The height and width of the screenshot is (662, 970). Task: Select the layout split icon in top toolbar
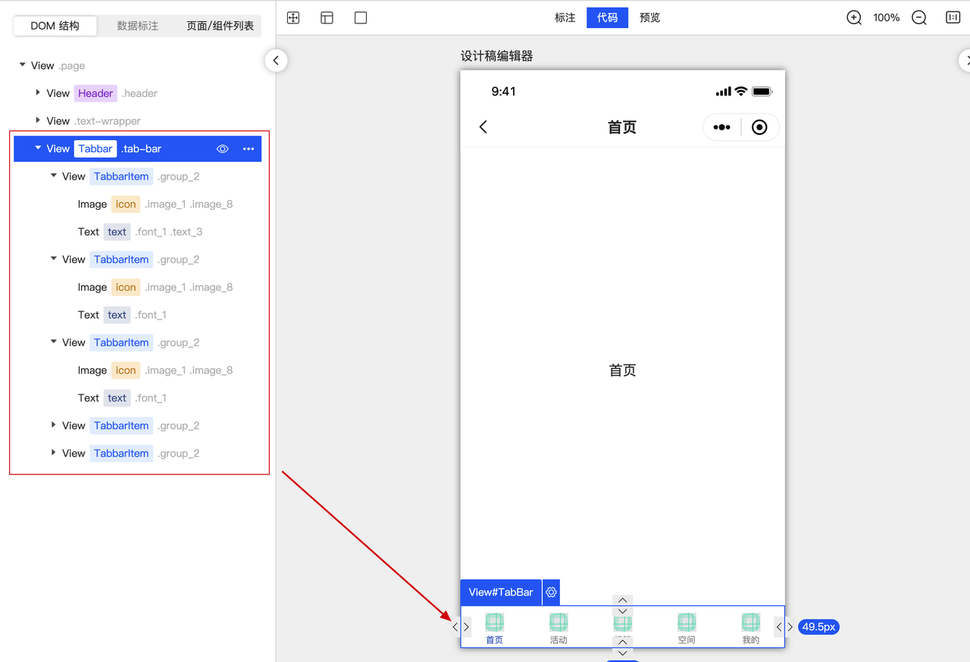[x=327, y=17]
